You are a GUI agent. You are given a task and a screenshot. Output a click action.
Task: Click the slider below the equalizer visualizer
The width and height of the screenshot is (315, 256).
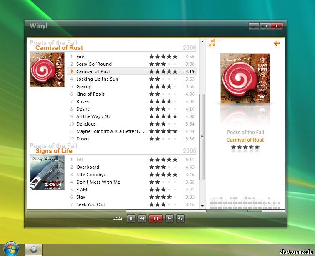[266, 211]
